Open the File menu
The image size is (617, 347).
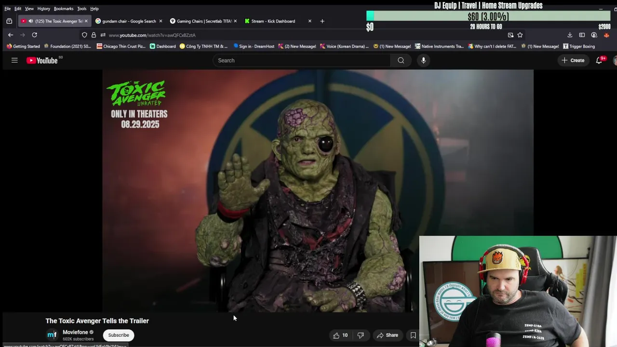7,9
